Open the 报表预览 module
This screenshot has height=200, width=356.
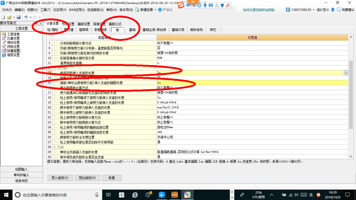point(22,181)
